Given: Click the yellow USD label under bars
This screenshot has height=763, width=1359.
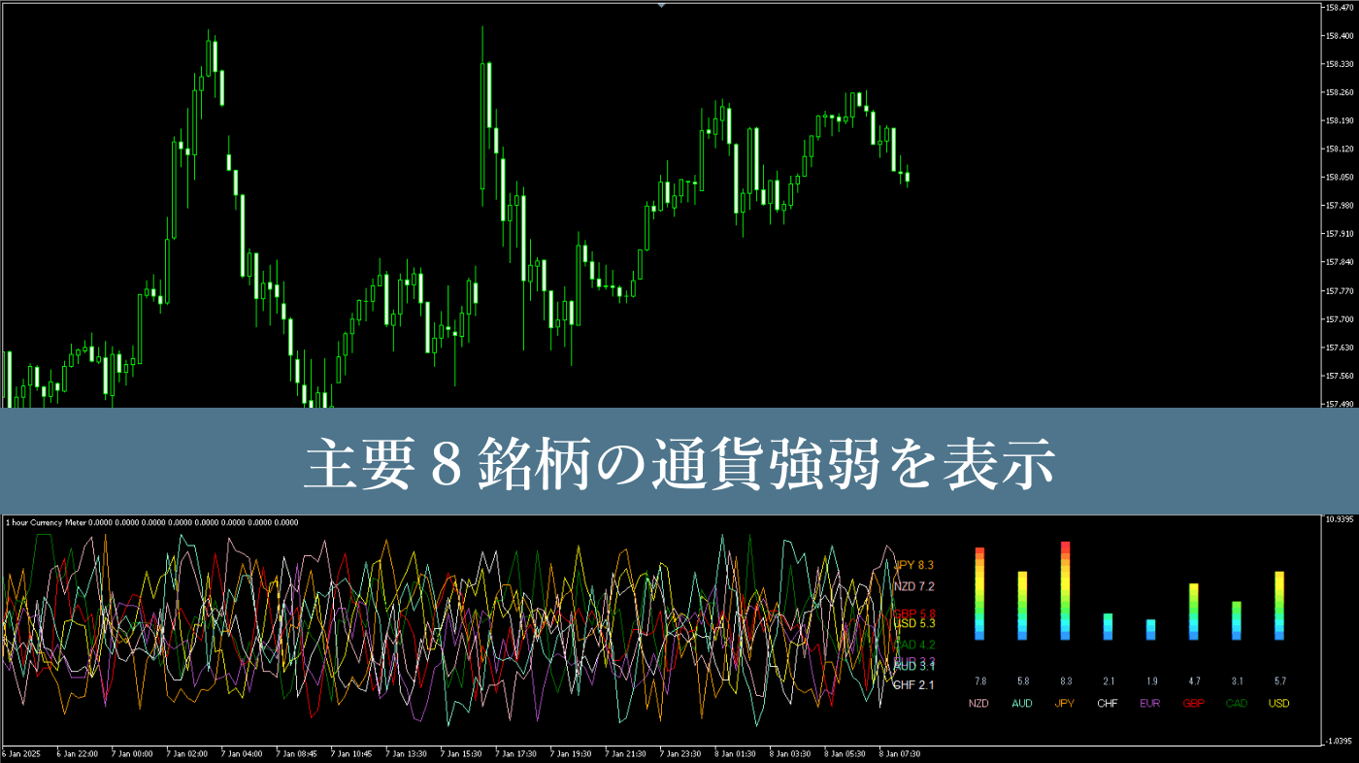Looking at the screenshot, I should (1278, 703).
